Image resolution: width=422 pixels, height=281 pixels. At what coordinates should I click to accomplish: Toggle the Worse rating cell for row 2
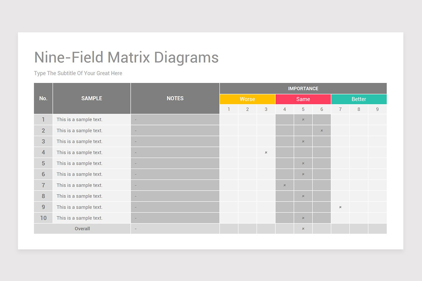[x=247, y=130]
